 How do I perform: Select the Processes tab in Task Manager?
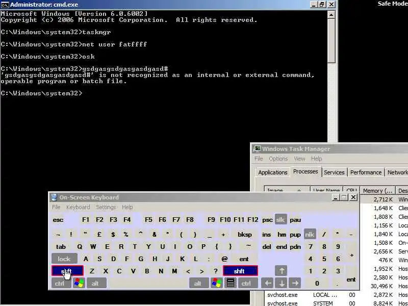point(305,171)
